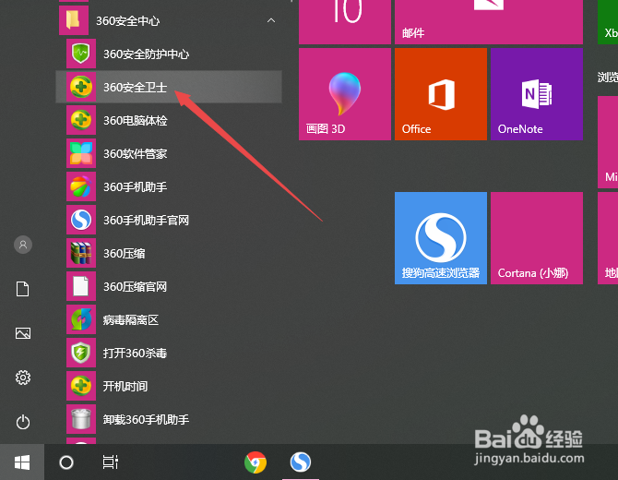Open the Cortana (小娜) tile
The height and width of the screenshot is (480, 618).
537,238
